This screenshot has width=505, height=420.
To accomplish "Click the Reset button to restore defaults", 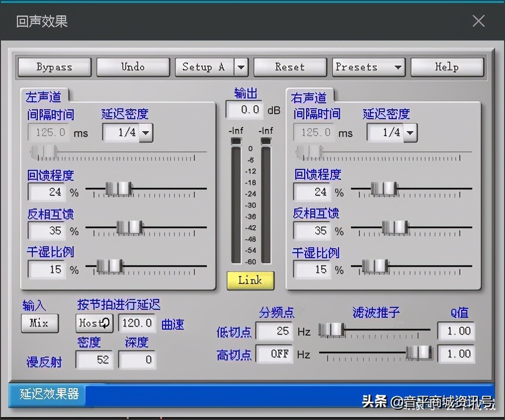I will tap(290, 67).
